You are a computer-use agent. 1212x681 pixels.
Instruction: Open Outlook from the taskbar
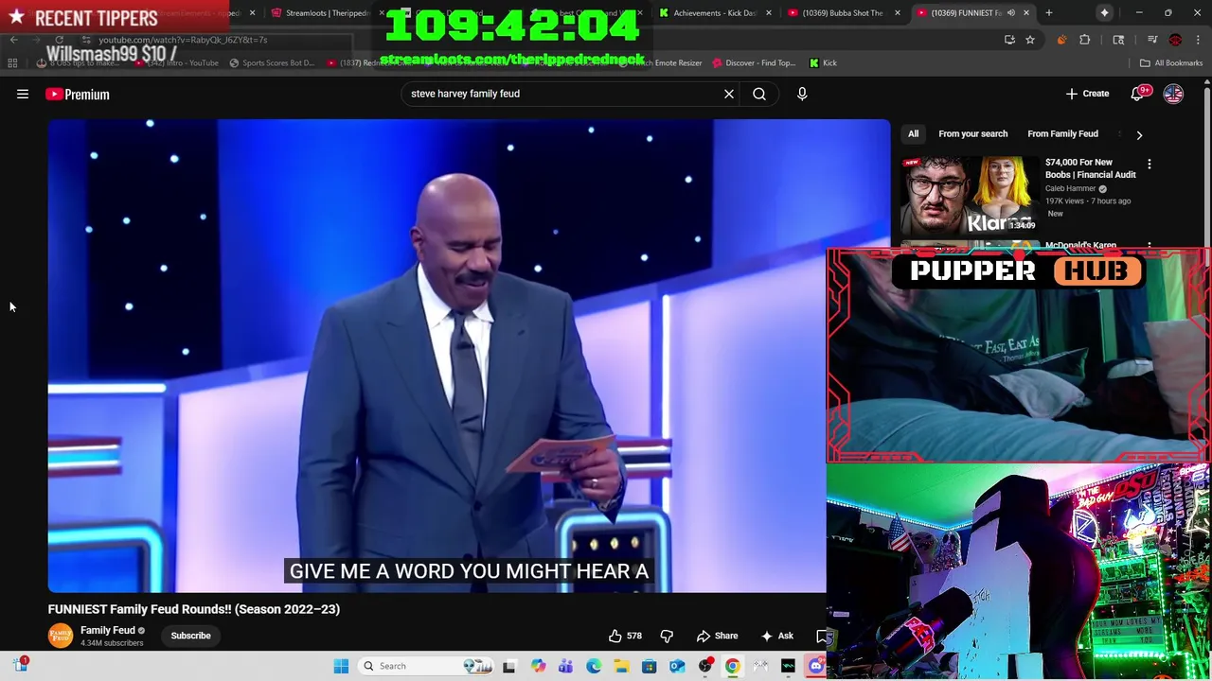(x=677, y=666)
